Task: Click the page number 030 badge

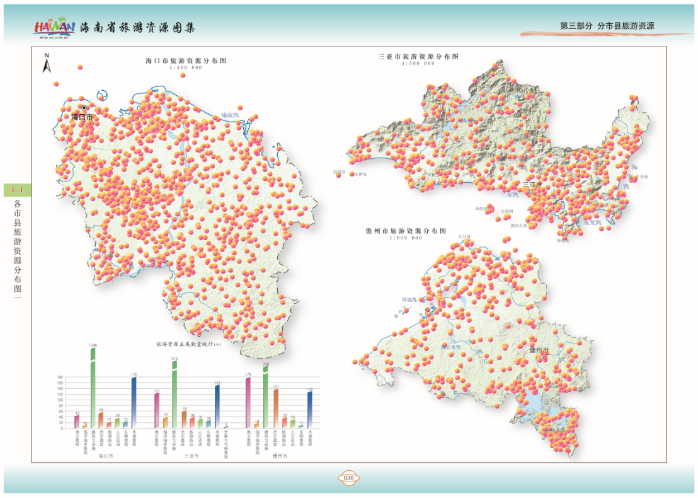Action: tap(348, 478)
